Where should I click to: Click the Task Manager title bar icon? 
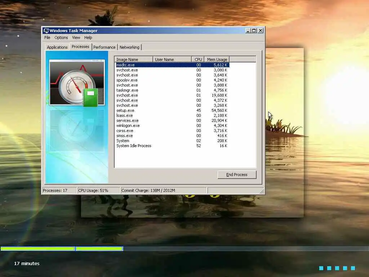click(46, 31)
